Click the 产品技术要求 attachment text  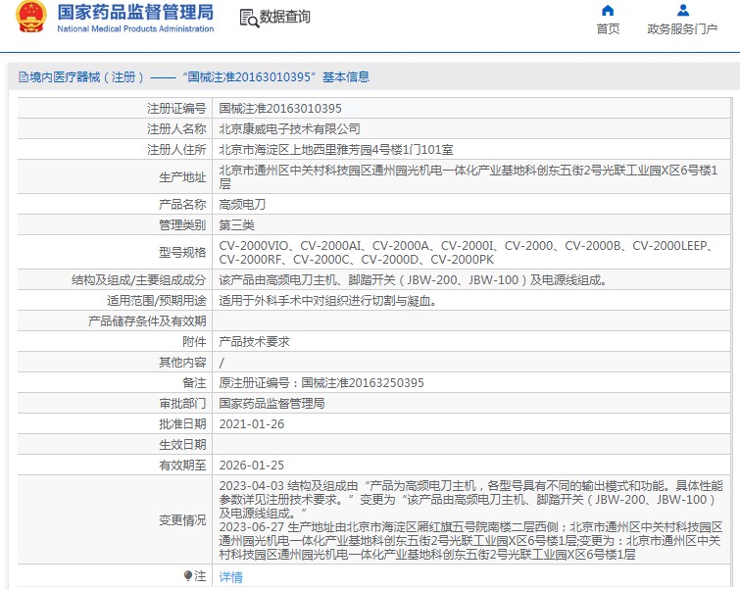tap(254, 341)
